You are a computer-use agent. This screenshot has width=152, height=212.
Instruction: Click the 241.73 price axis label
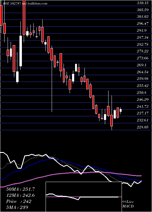(x=143, y=107)
